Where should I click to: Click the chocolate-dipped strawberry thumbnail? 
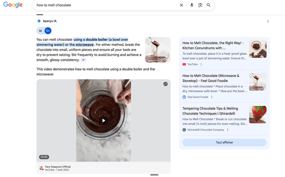[x=258, y=115]
